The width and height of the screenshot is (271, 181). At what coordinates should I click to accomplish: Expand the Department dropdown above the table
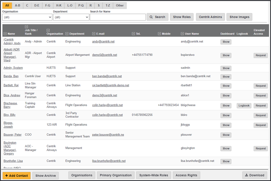tap(71, 17)
